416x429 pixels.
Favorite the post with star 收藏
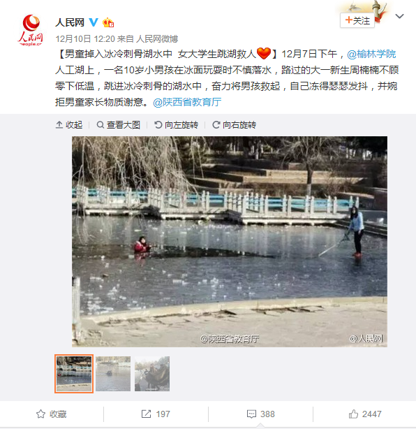point(52,414)
